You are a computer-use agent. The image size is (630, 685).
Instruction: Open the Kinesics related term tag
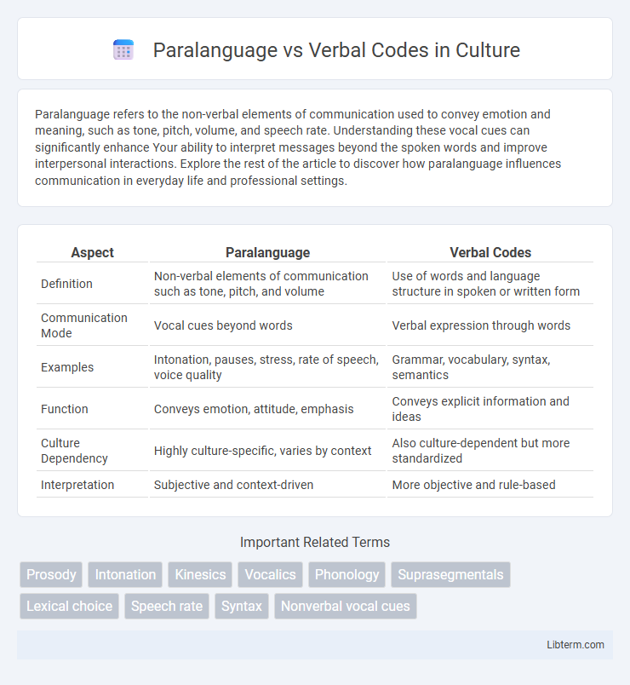point(200,574)
